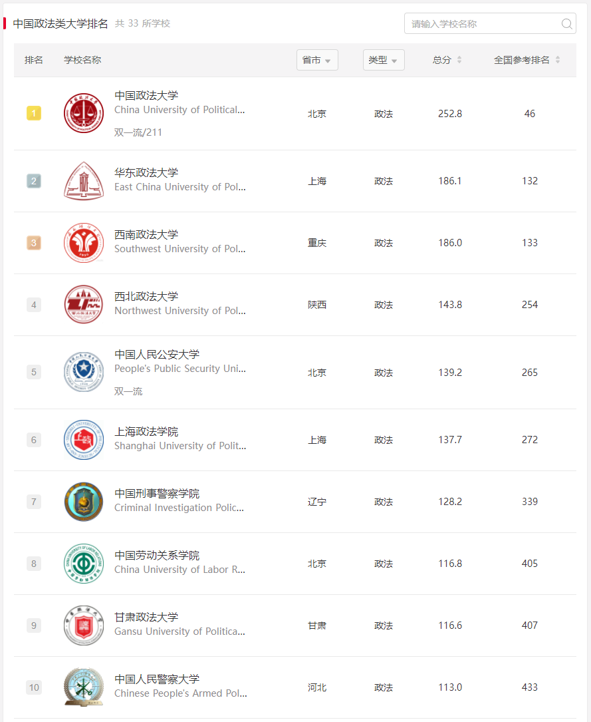The image size is (591, 722).
Task: Open 甘肃政法大学 school link
Action: (x=146, y=617)
